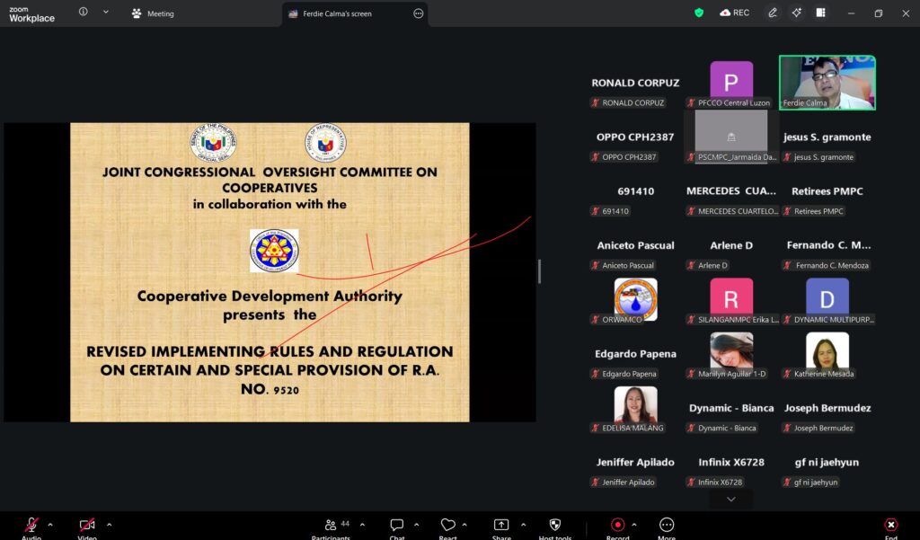
Task: Unmute the microphone with the Audio button
Action: (x=31, y=526)
